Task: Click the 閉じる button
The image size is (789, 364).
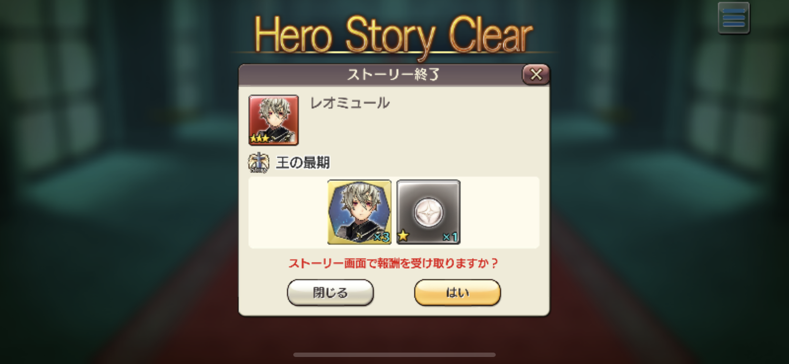Action: coord(330,293)
